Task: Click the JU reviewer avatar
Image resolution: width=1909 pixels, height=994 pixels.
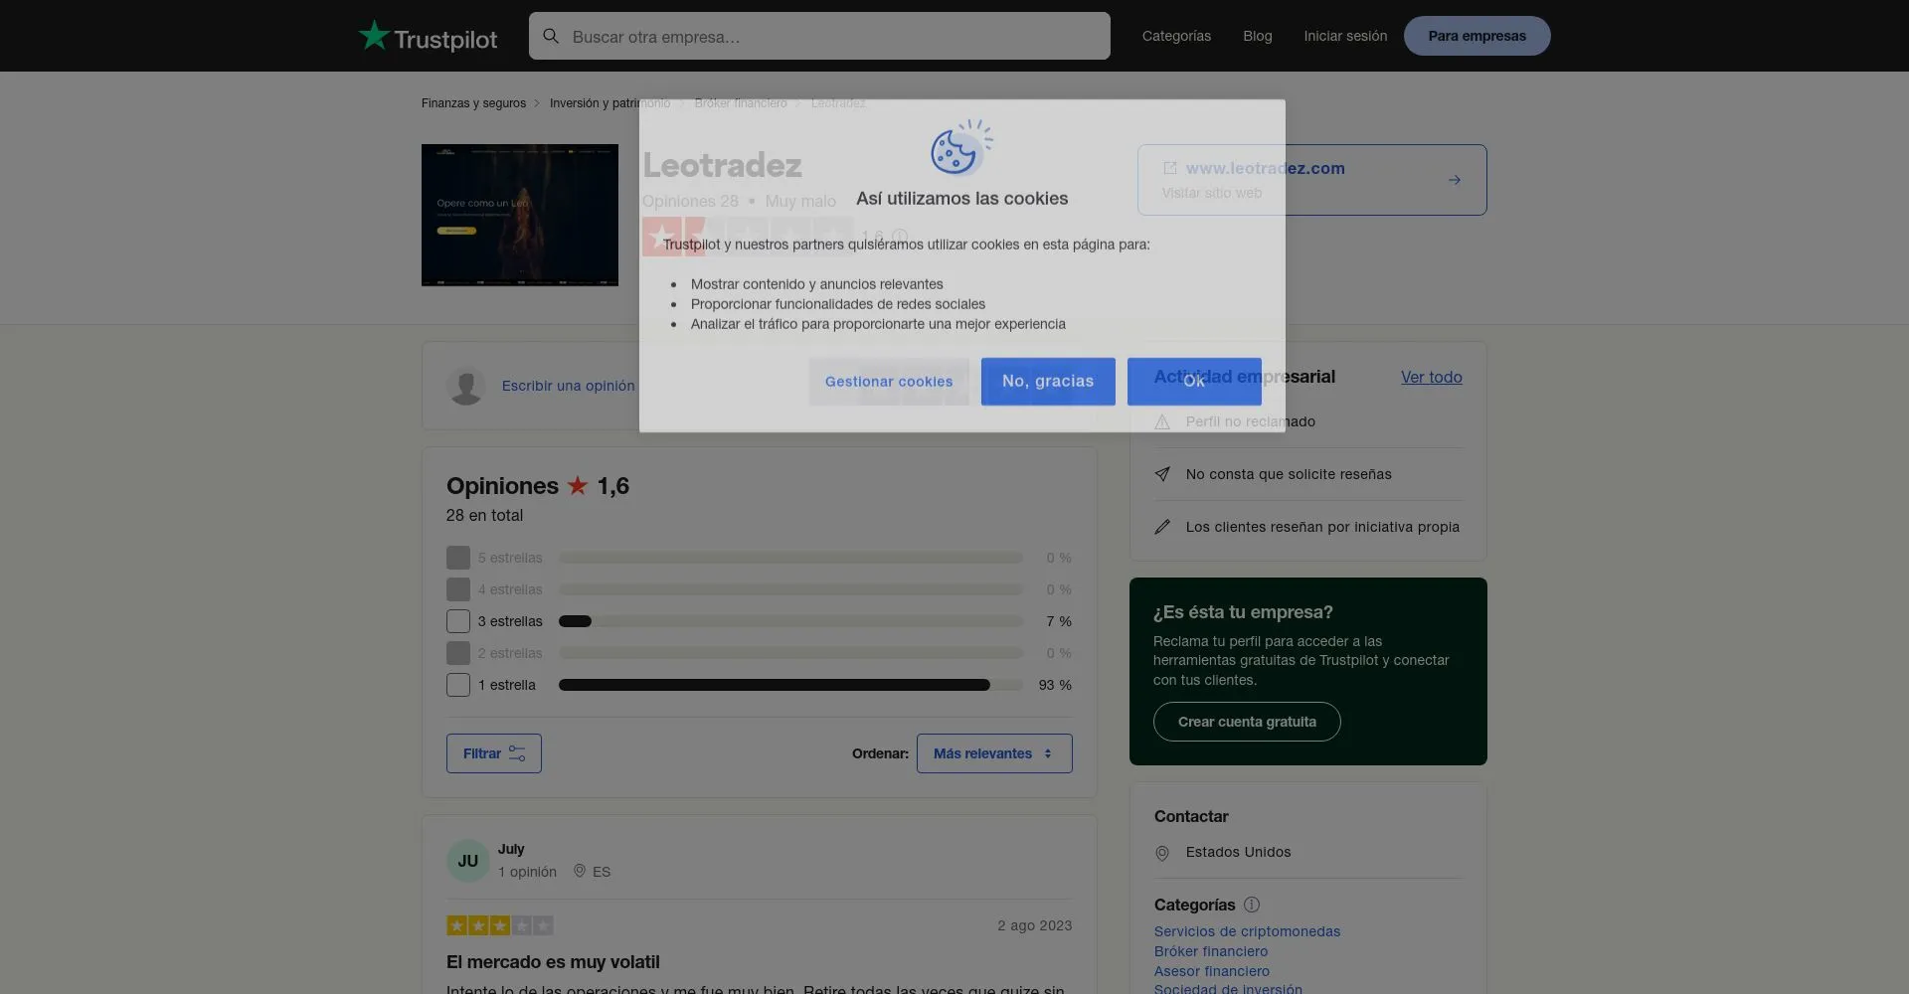Action: pos(468,861)
